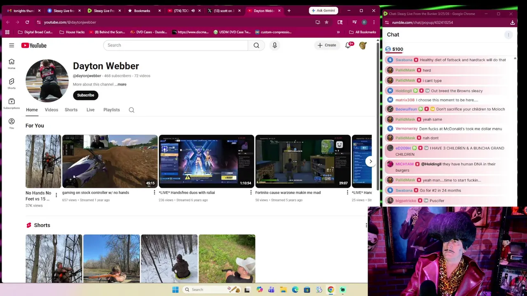Screen dimensions: 527x296
Task: Open the YouTube hamburger guide menu
Action: (x=12, y=45)
